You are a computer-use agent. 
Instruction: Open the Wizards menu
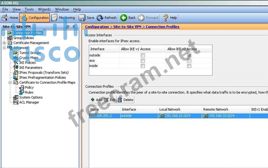click(44, 9)
